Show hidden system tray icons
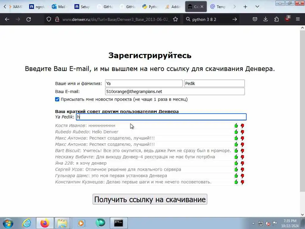 coord(253,223)
